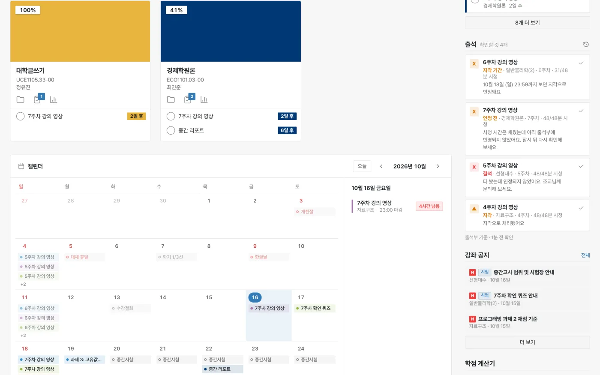The height and width of the screenshot is (375, 600).
Task: Click 수강철회 event on October 13
Action: point(130,308)
